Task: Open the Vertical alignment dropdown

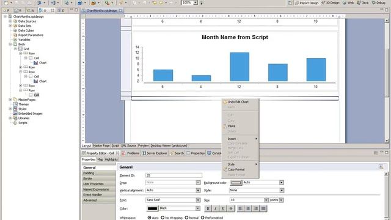Action: pyautogui.click(x=198, y=190)
